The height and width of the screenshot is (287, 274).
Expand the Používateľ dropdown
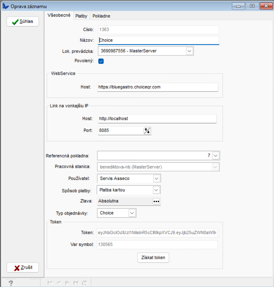[157, 178]
